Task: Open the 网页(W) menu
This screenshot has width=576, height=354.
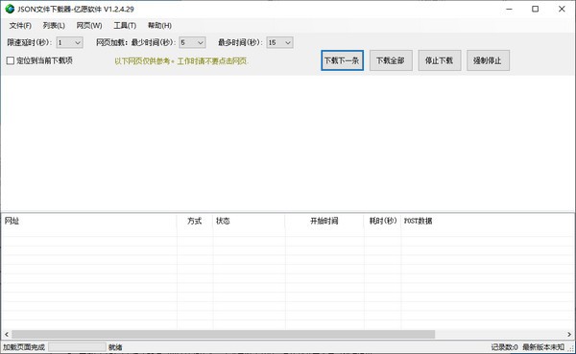Action: click(89, 25)
